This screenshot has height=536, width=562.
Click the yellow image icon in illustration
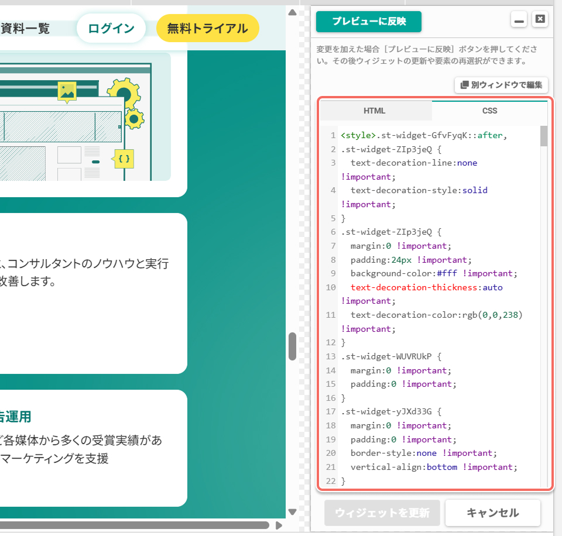tap(67, 92)
